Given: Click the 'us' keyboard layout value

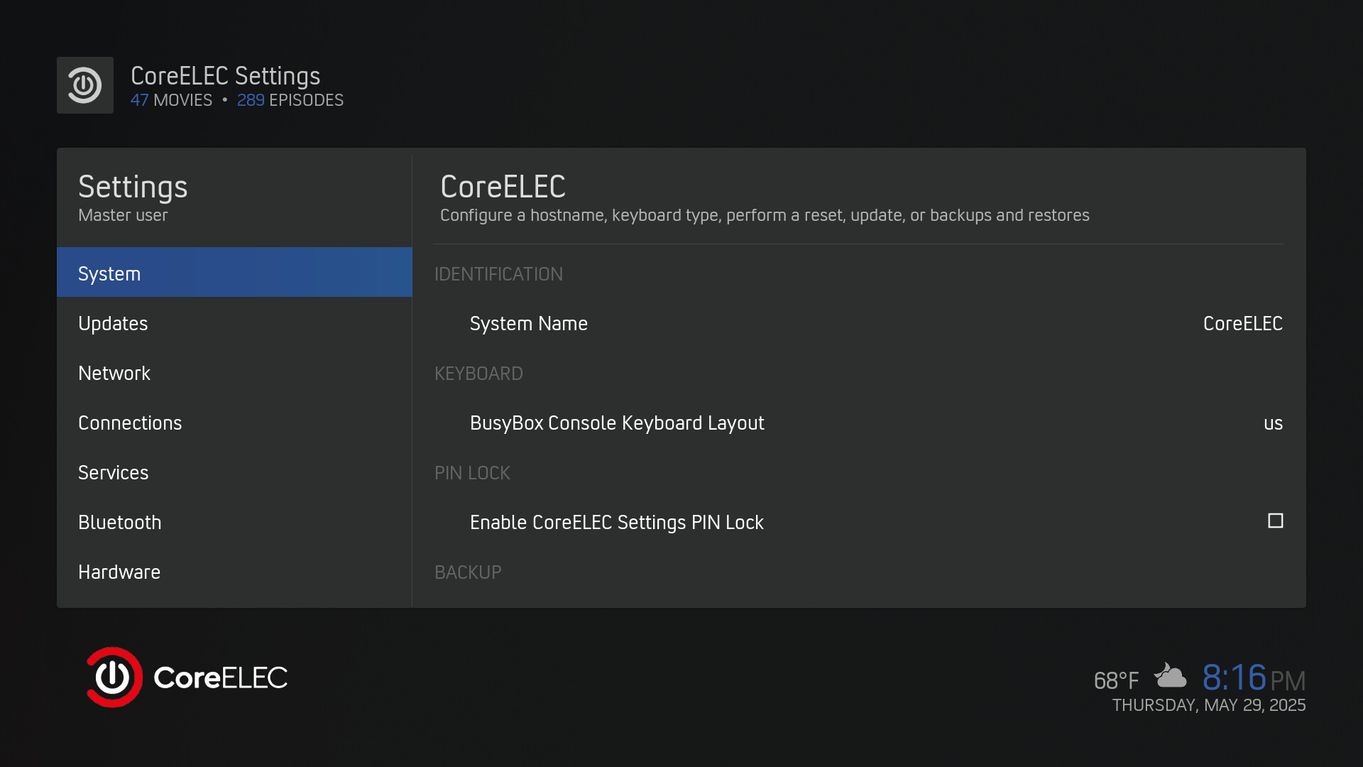Looking at the screenshot, I should click(x=1273, y=424).
